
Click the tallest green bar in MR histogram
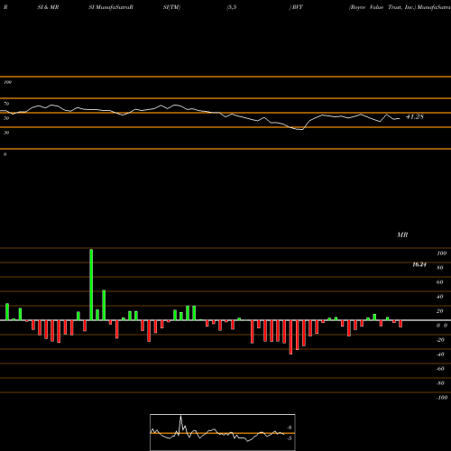91,284
